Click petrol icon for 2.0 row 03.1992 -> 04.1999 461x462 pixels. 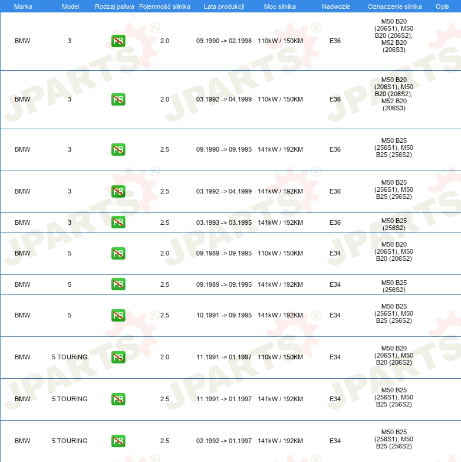point(118,99)
